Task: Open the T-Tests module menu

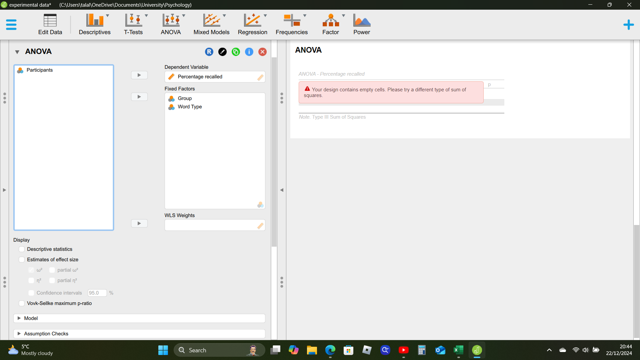Action: coord(133,24)
